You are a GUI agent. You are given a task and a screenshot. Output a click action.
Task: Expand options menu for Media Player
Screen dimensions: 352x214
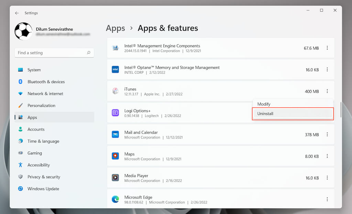point(327,178)
